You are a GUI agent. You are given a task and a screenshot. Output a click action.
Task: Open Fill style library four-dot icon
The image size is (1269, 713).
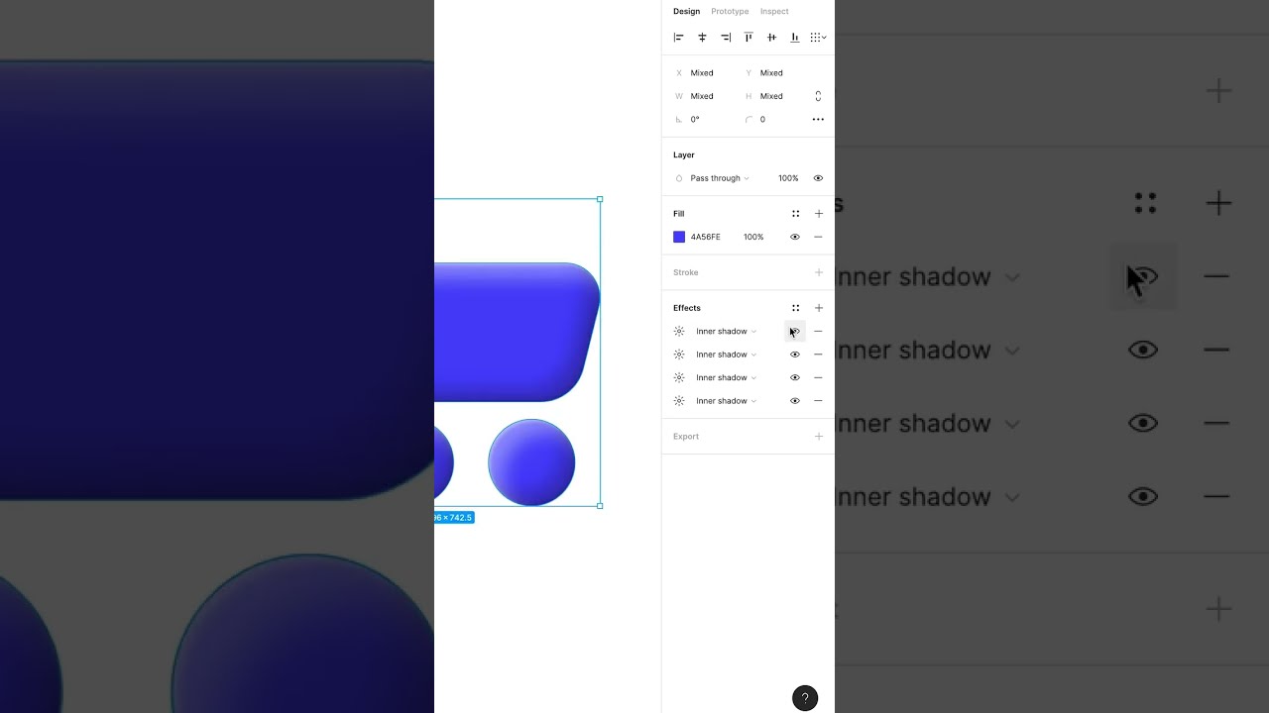[795, 214]
